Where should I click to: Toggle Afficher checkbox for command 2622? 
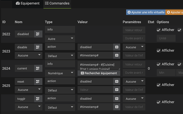pyautogui.click(x=159, y=30)
